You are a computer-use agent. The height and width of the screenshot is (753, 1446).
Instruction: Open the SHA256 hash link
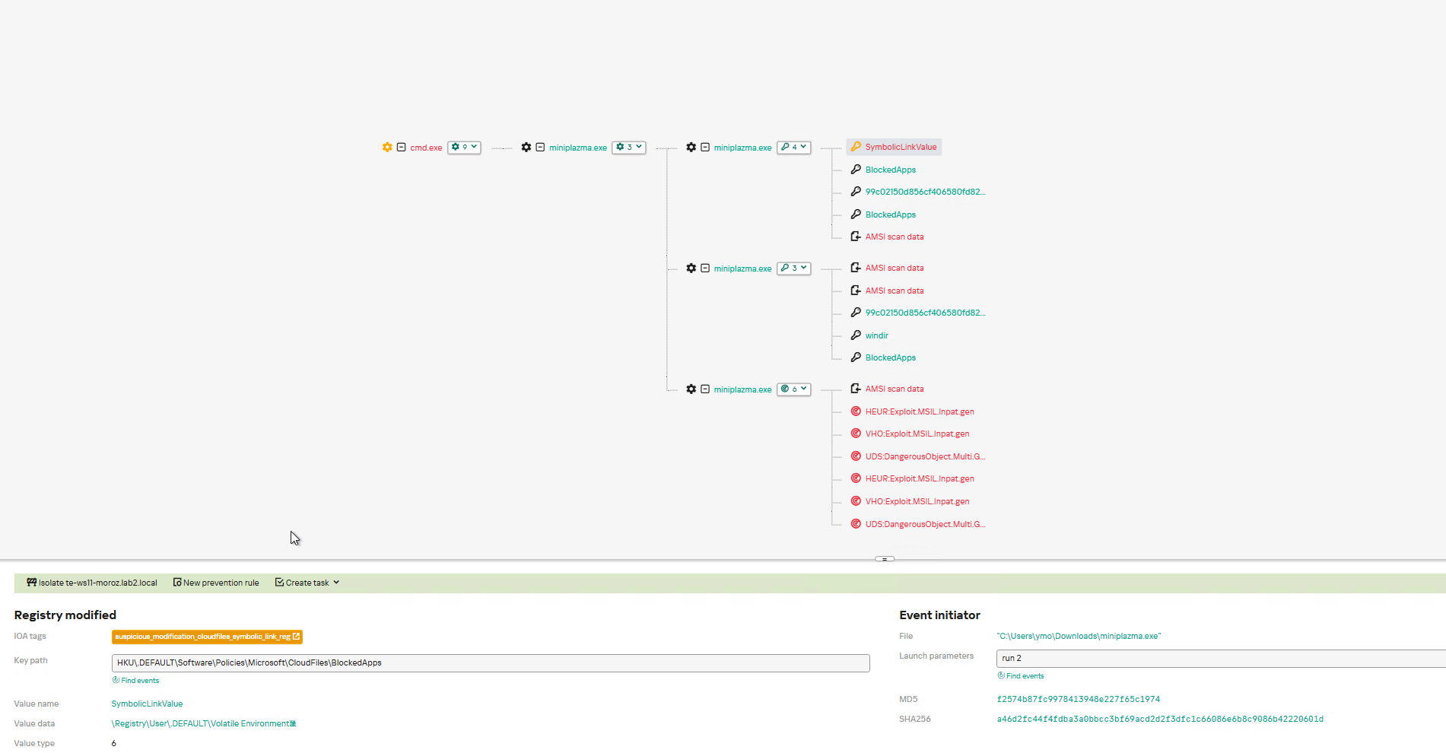[1160, 719]
